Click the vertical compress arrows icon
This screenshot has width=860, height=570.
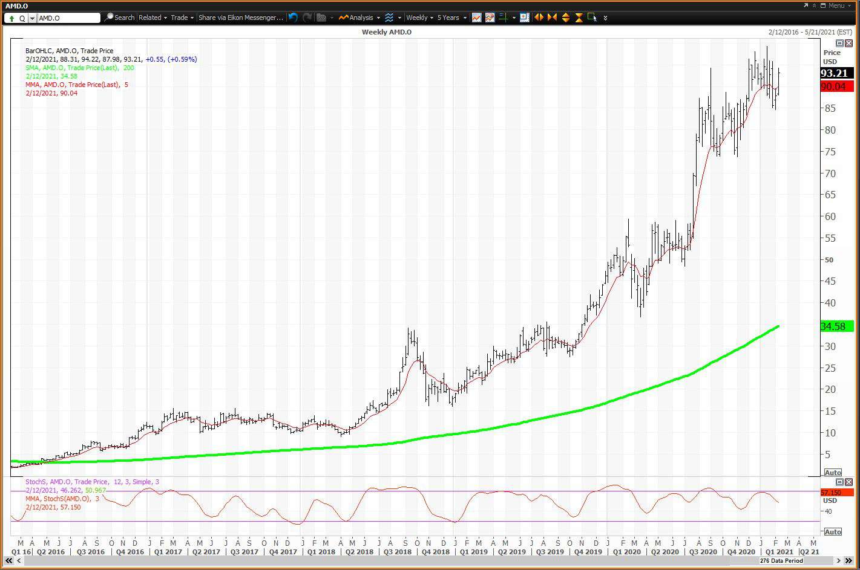[579, 18]
